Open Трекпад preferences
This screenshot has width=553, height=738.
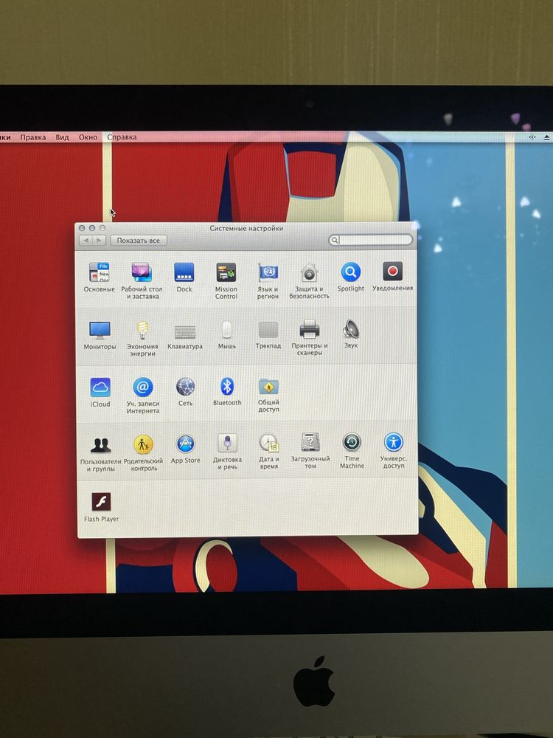pyautogui.click(x=268, y=330)
